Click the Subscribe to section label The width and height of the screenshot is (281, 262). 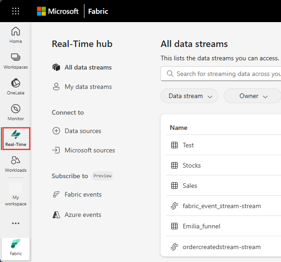point(70,176)
